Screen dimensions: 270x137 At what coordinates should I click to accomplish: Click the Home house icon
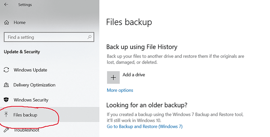pos(6,22)
